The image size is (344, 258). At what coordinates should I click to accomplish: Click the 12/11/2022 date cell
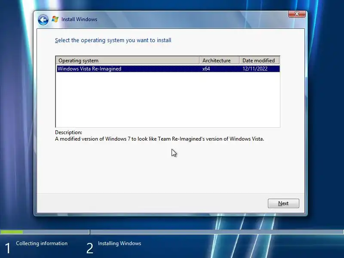pos(255,69)
